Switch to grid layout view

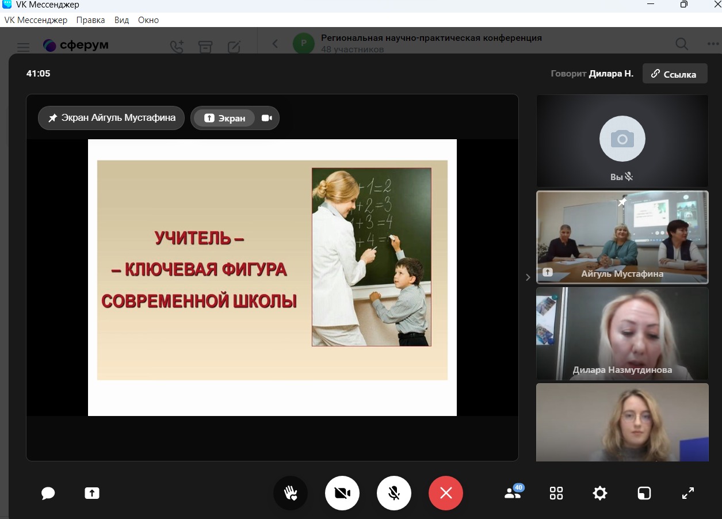[x=556, y=493]
